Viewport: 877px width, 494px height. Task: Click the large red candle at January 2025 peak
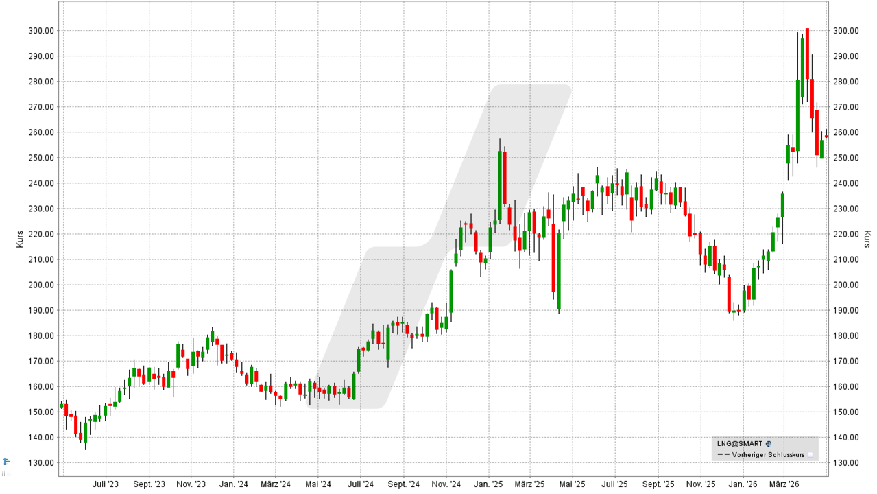505,178
